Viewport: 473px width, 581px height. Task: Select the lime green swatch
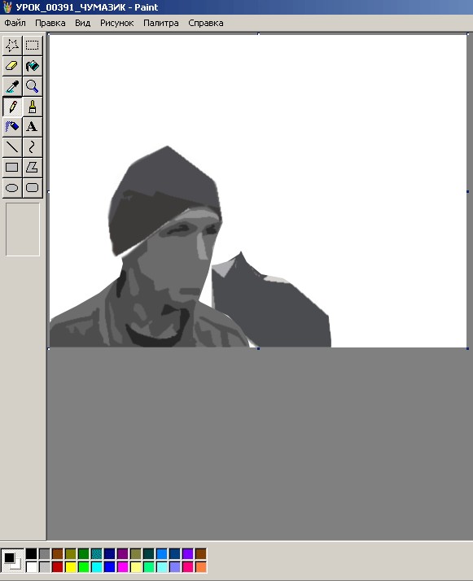83,567
